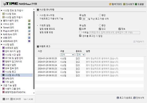
Task: Uncheck the 정보 severity checkbox
Action: [x=120, y=29]
